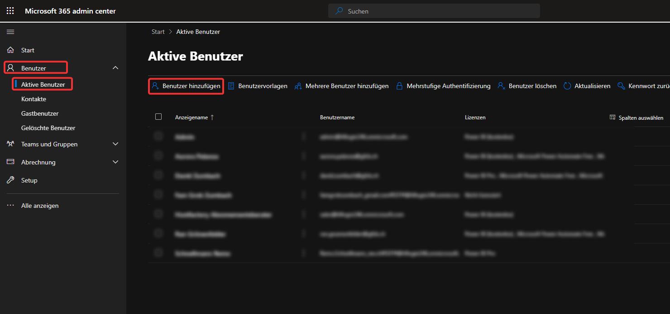
Task: Click the wrench icon for Setup
Action: 10,180
